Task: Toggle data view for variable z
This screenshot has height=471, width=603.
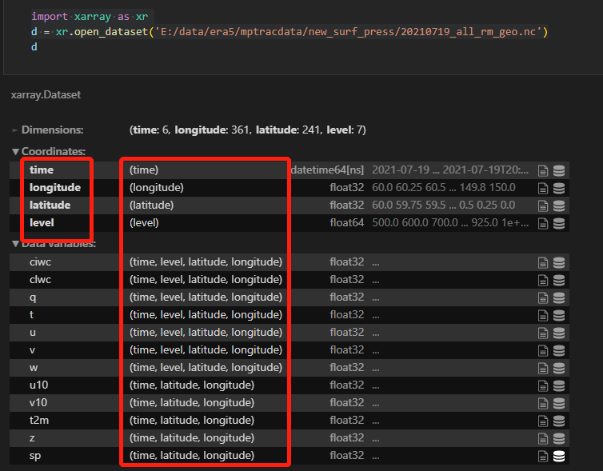Action: click(558, 438)
